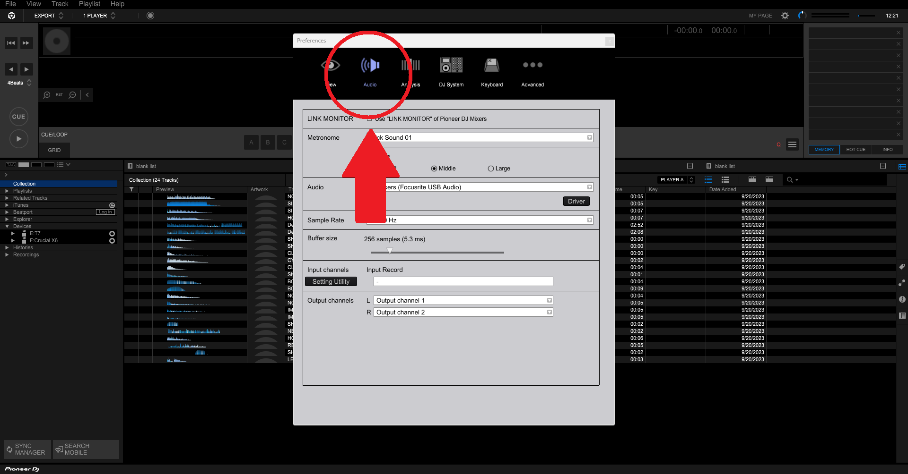Open the Analysis preferences section
The height and width of the screenshot is (474, 908).
click(x=410, y=71)
